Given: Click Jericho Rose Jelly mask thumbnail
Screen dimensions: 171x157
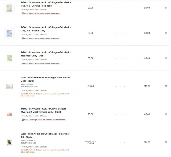Looking at the screenshot, I should (9, 8).
